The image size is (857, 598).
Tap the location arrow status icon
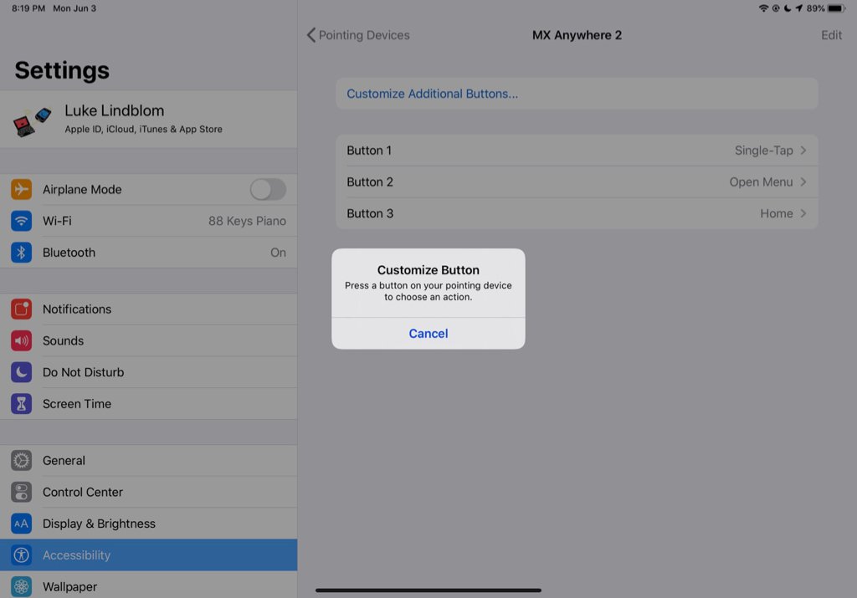(x=798, y=8)
